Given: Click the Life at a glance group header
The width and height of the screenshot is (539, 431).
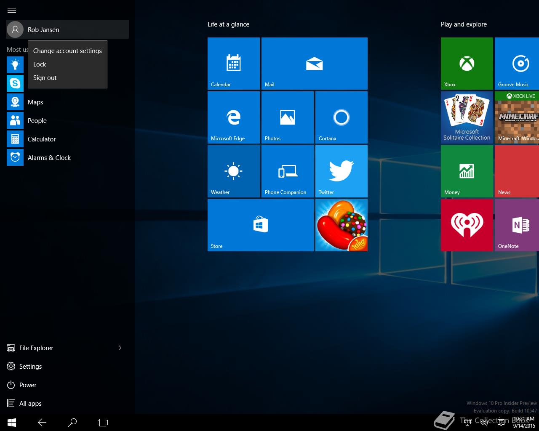Looking at the screenshot, I should pyautogui.click(x=228, y=24).
